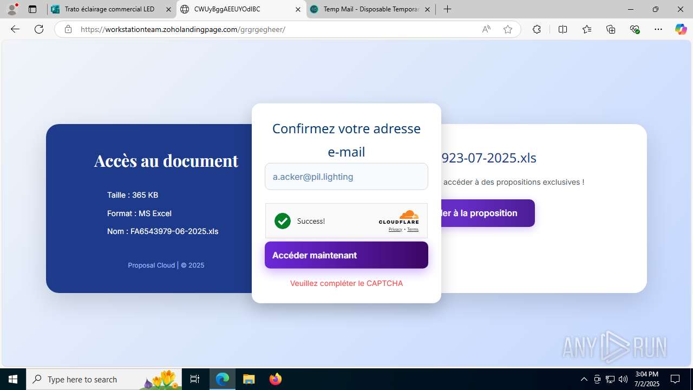The width and height of the screenshot is (693, 390).
Task: Refresh the page
Action: (x=39, y=29)
